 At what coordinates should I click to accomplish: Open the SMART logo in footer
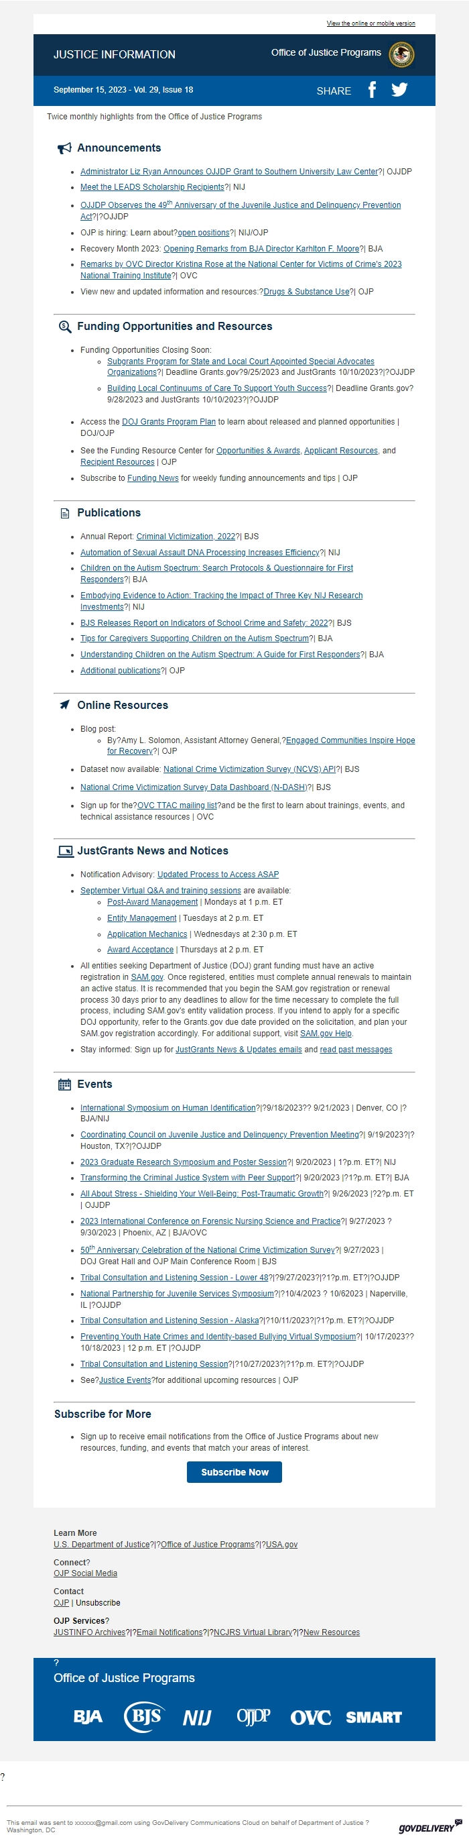point(373,1717)
